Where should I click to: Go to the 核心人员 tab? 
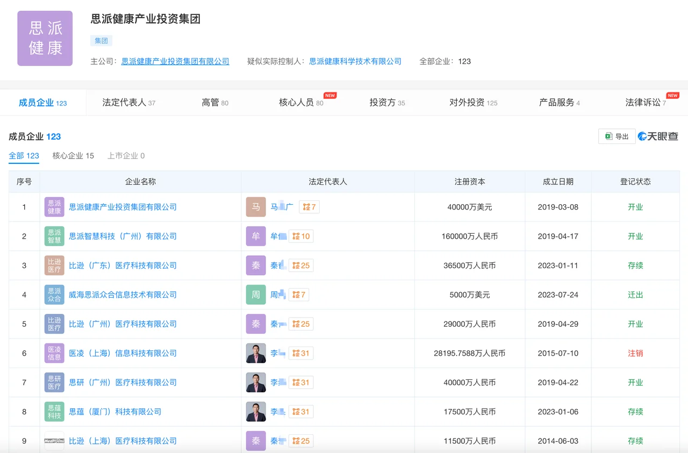302,103
